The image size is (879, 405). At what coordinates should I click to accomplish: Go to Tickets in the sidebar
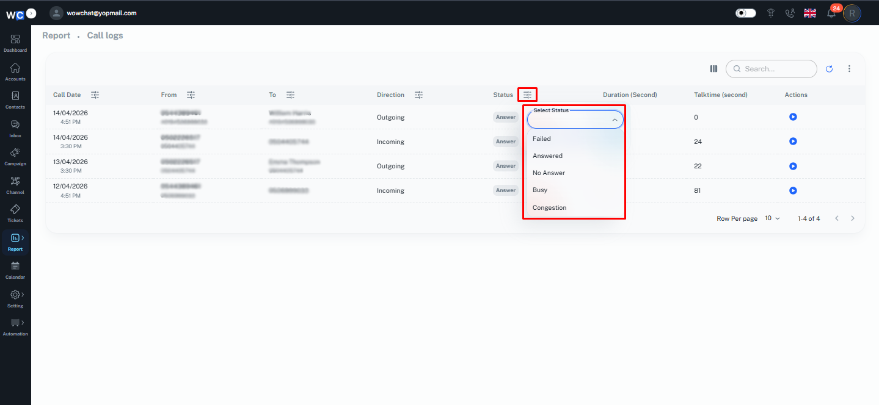point(15,213)
